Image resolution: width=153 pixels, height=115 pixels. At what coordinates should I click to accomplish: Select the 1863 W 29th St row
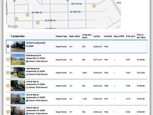(77, 110)
